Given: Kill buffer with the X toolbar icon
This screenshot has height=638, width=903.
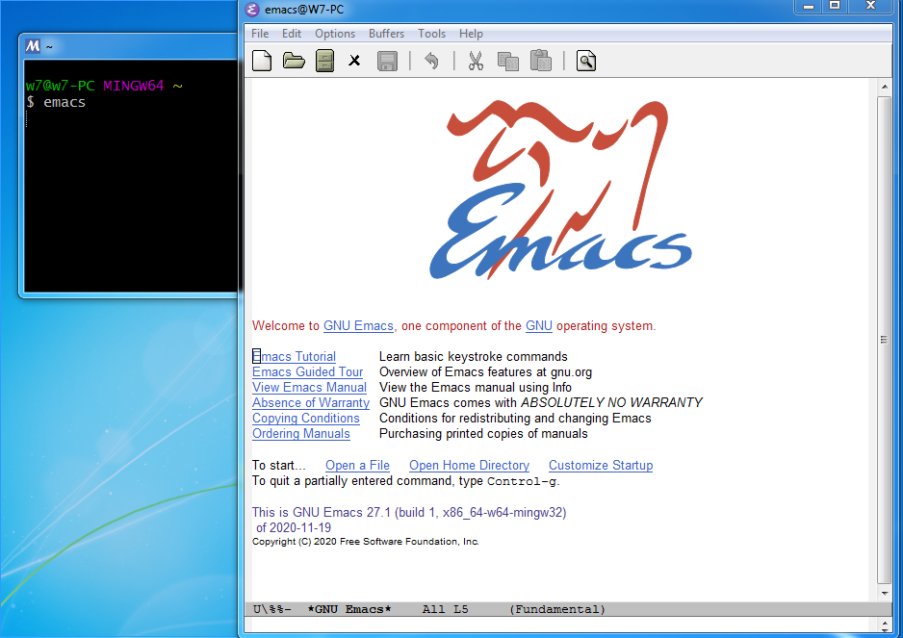Looking at the screenshot, I should tap(354, 61).
